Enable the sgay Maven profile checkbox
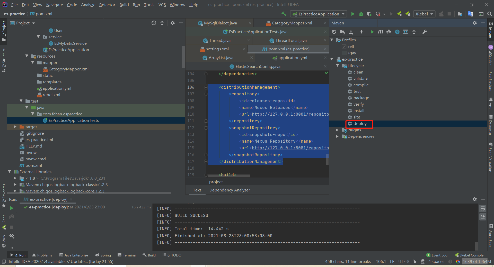The height and width of the screenshot is (267, 494). pos(344,53)
